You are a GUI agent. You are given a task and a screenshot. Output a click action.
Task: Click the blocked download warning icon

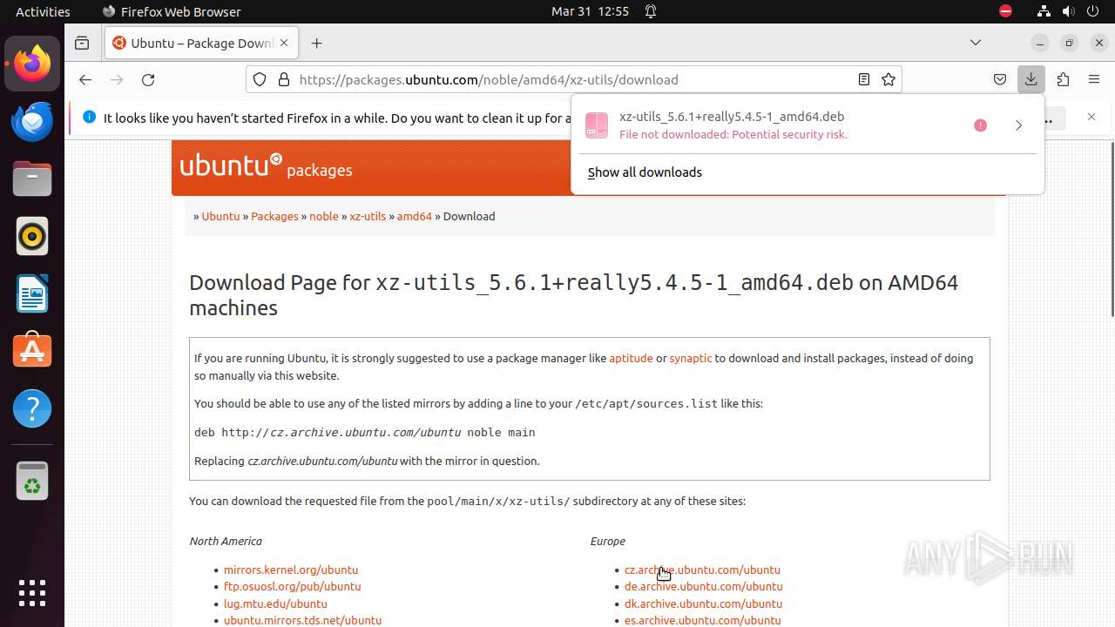click(x=980, y=125)
